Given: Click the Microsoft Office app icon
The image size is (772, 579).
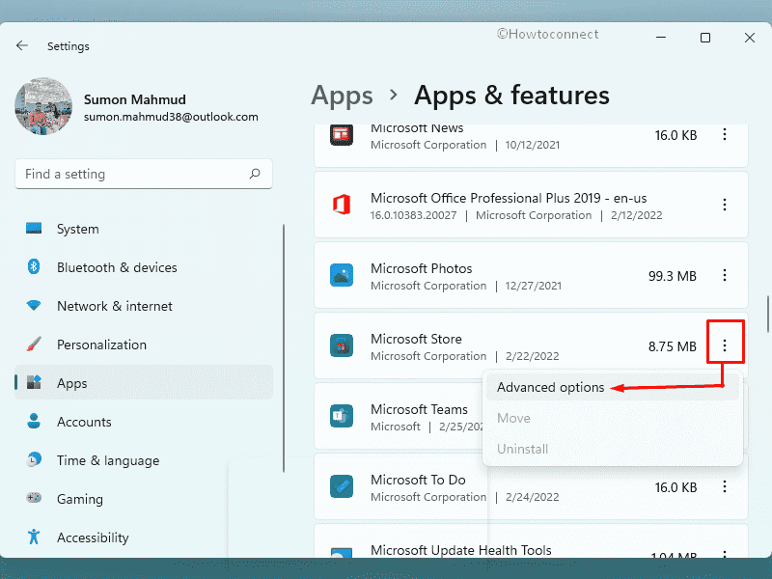Looking at the screenshot, I should (x=342, y=205).
